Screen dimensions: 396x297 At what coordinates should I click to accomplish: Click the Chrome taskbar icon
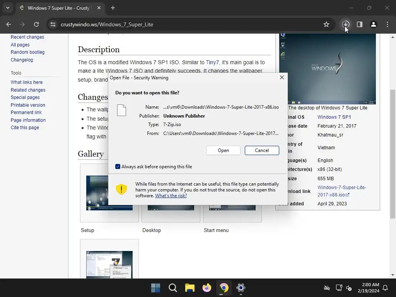[224, 288]
